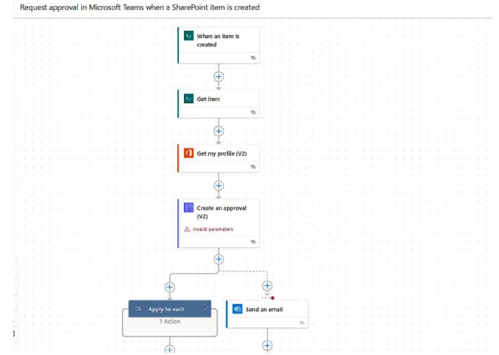This screenshot has height=355, width=499.
Task: Click the link icon on the Get item card
Action: click(x=253, y=112)
